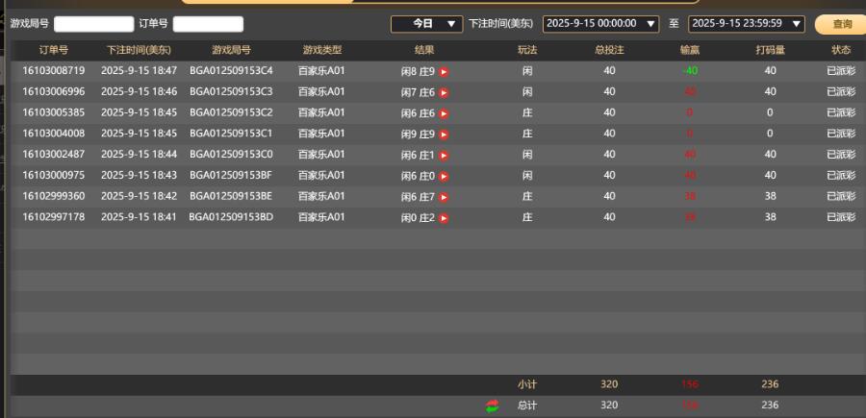Click the 查询 search button
The width and height of the screenshot is (866, 418).
pyautogui.click(x=840, y=24)
